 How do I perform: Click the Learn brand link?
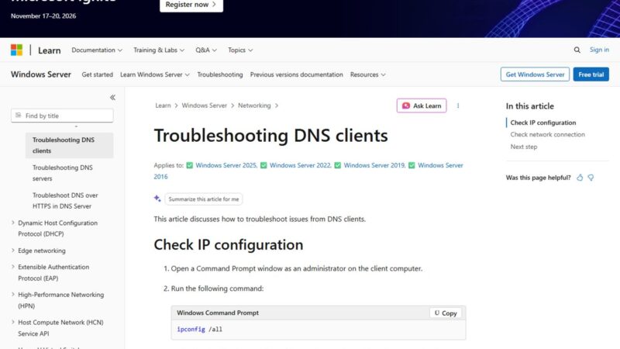(50, 50)
